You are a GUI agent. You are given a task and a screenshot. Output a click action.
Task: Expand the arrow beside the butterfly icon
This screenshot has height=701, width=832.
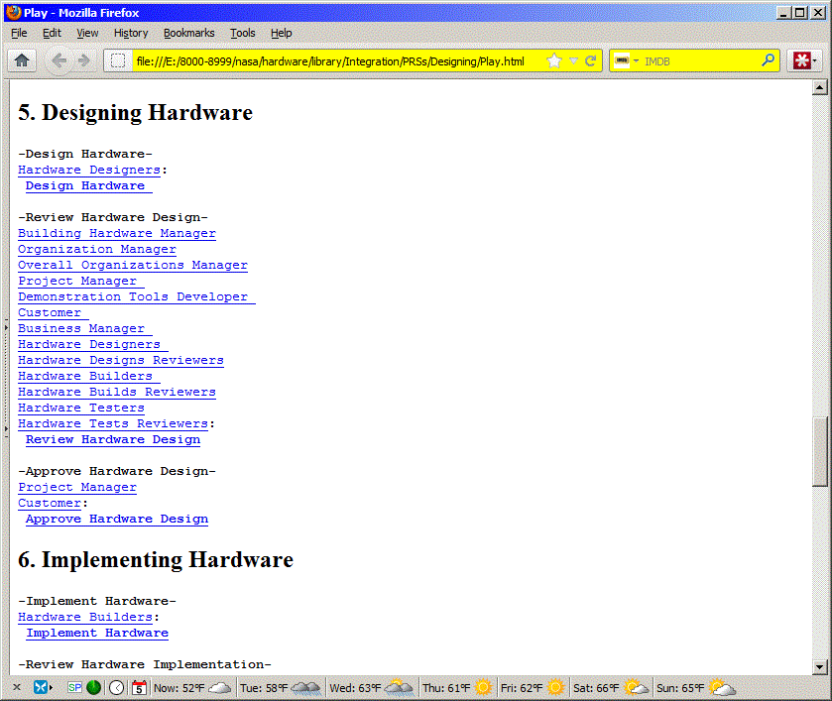(x=51, y=687)
